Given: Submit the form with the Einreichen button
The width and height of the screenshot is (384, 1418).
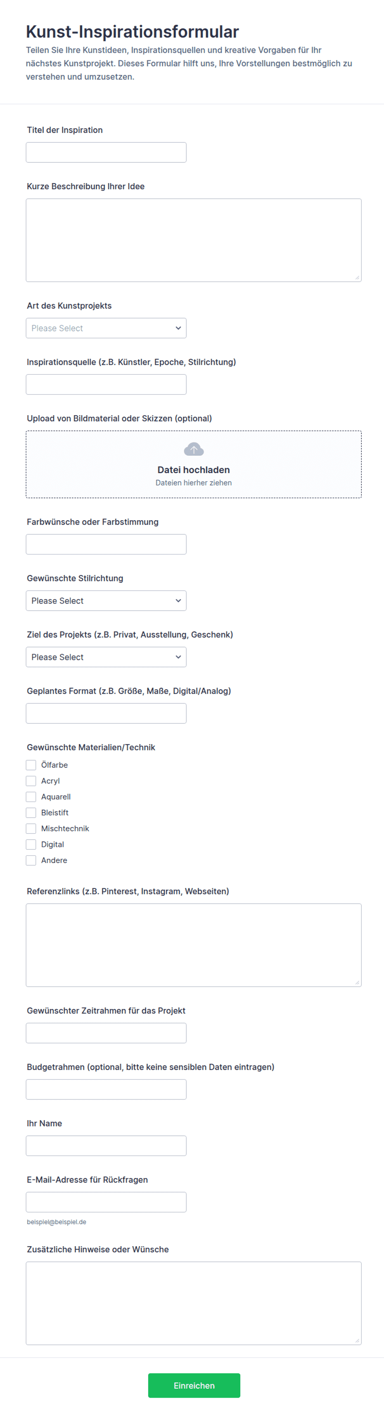Looking at the screenshot, I should (x=194, y=1385).
